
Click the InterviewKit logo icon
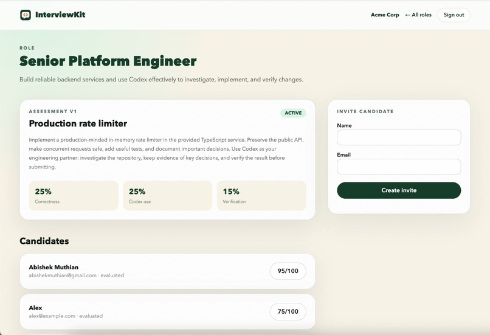click(x=26, y=15)
